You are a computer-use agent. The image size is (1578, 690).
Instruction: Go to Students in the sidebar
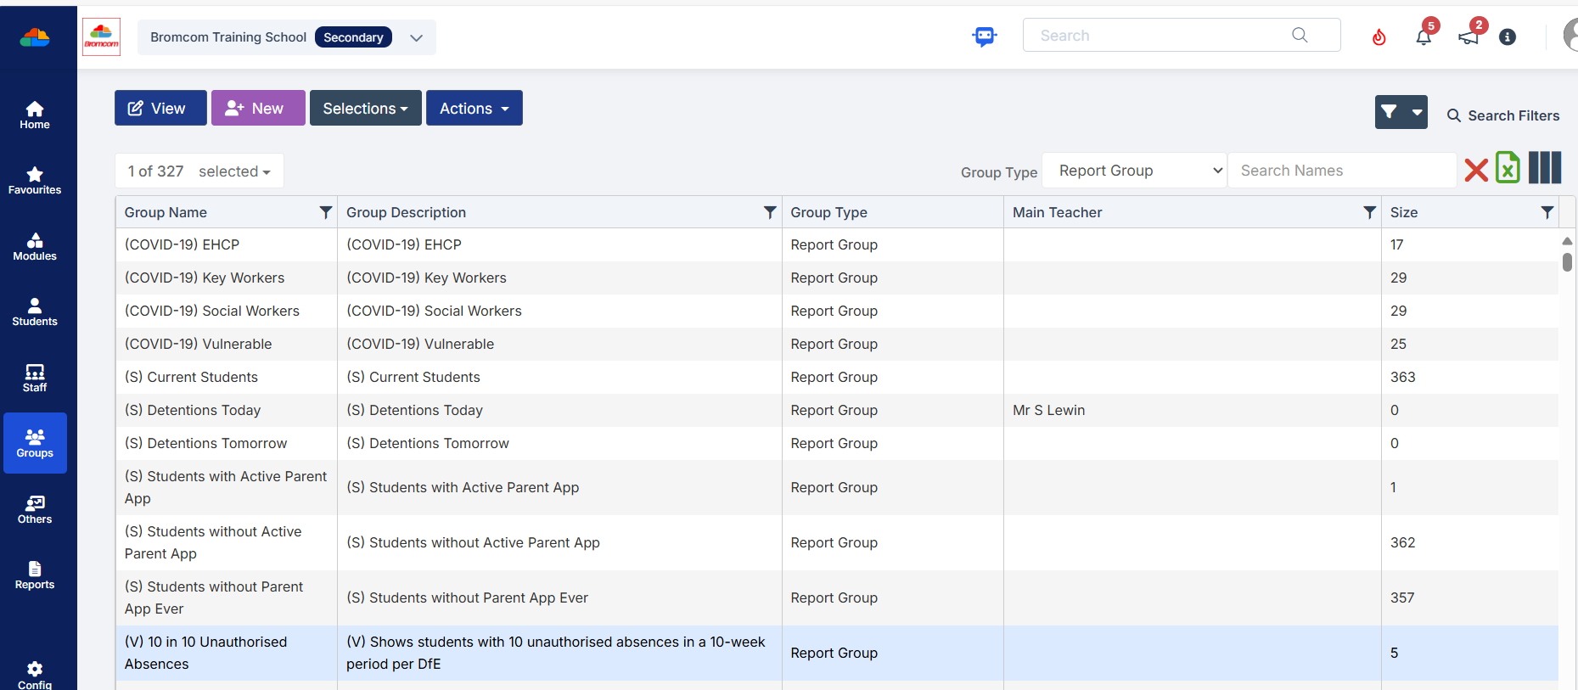(x=35, y=311)
